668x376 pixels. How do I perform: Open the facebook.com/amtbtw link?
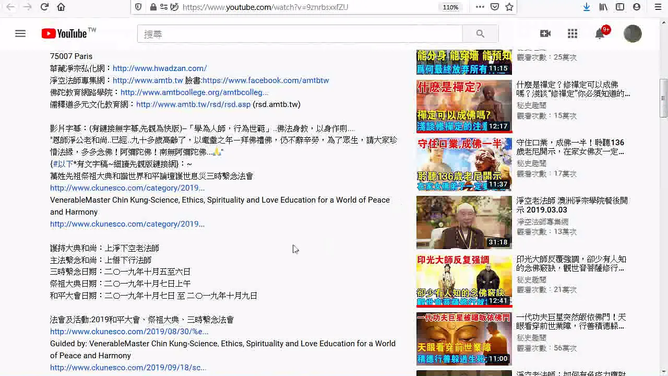pyautogui.click(x=266, y=80)
